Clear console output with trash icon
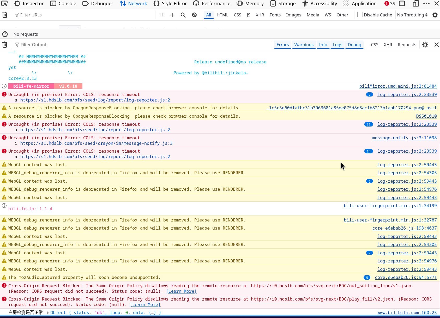 pyautogui.click(x=5, y=45)
